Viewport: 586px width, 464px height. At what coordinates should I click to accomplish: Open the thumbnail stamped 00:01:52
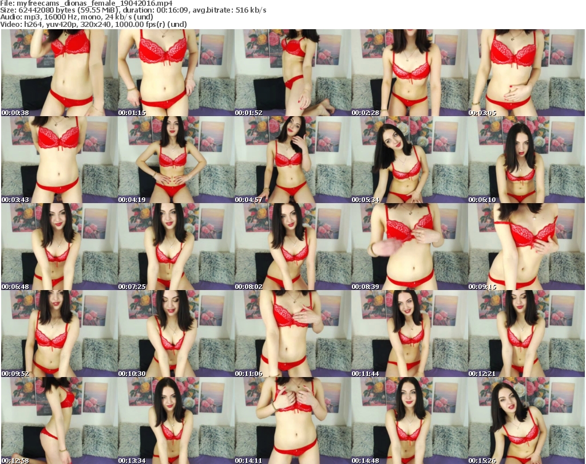point(292,73)
